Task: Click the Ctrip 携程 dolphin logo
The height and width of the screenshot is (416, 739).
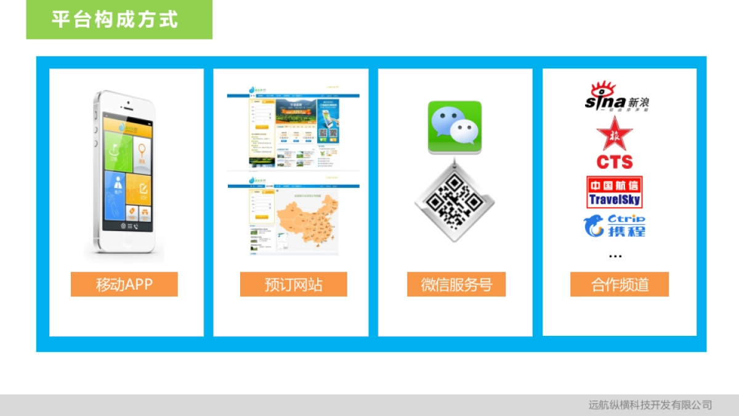Action: (x=615, y=226)
